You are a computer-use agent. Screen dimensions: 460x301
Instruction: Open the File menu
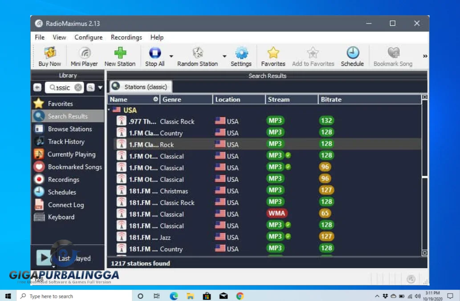pos(40,37)
